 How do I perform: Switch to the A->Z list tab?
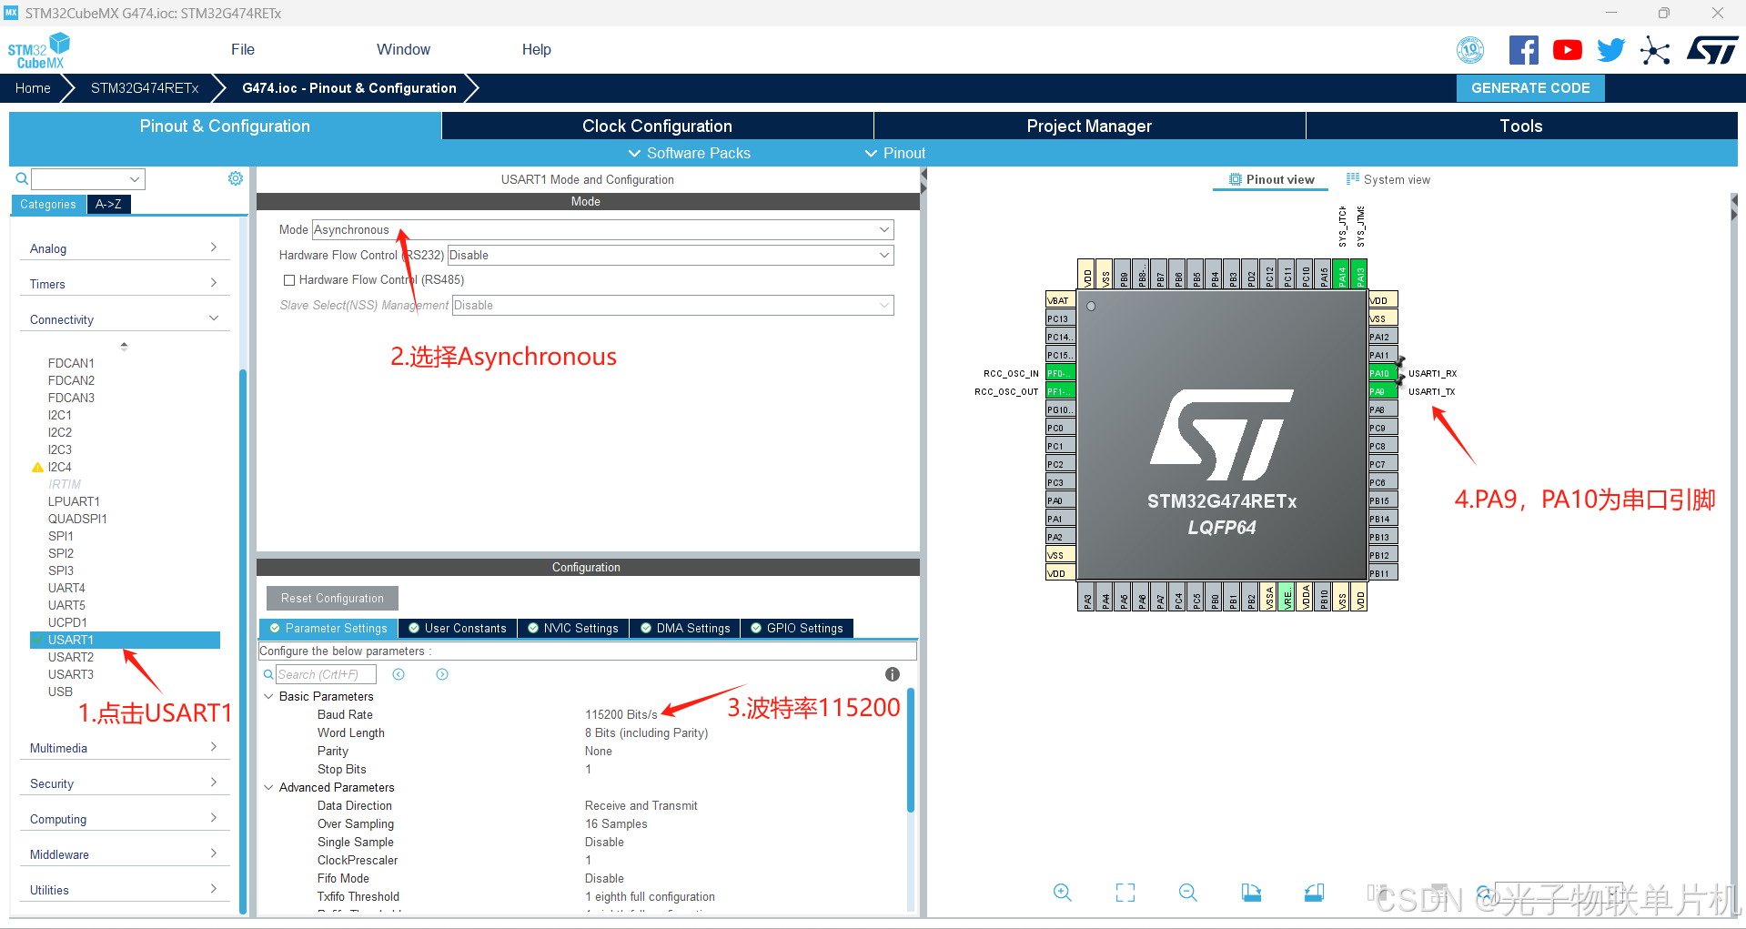tap(108, 204)
